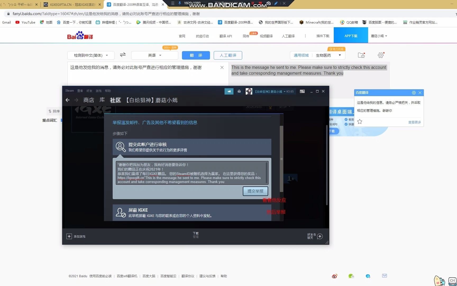Select 通用领域 domain option
The image size is (457, 286).
301,55
